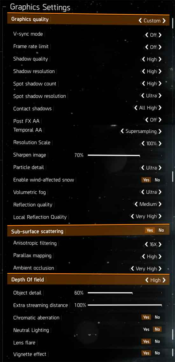Screen dimensions: 175x362
Task: Click right arrow for Anisotropic filtering 16X
Action: pyautogui.click(x=160, y=245)
